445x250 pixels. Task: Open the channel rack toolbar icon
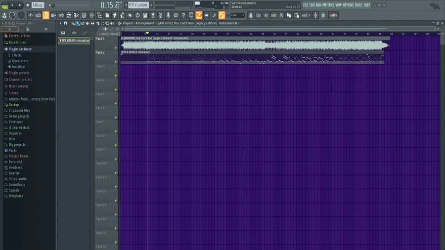(x=84, y=15)
